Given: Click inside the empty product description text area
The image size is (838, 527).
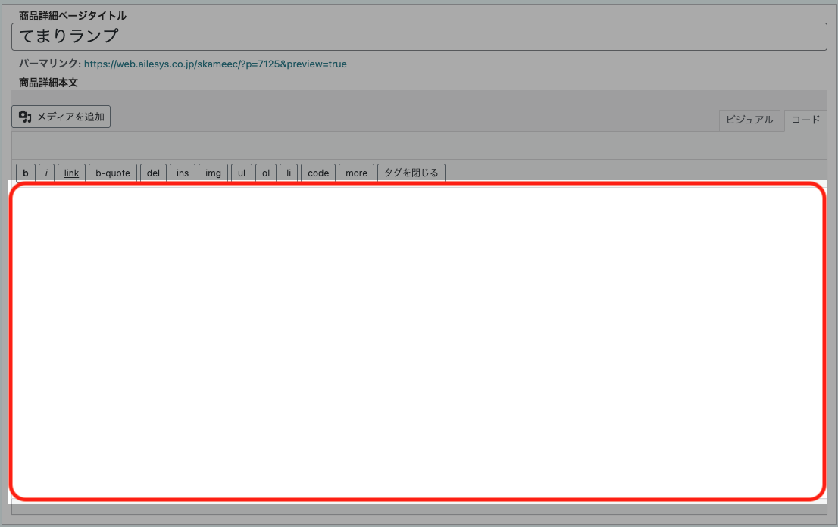Looking at the screenshot, I should (x=417, y=341).
